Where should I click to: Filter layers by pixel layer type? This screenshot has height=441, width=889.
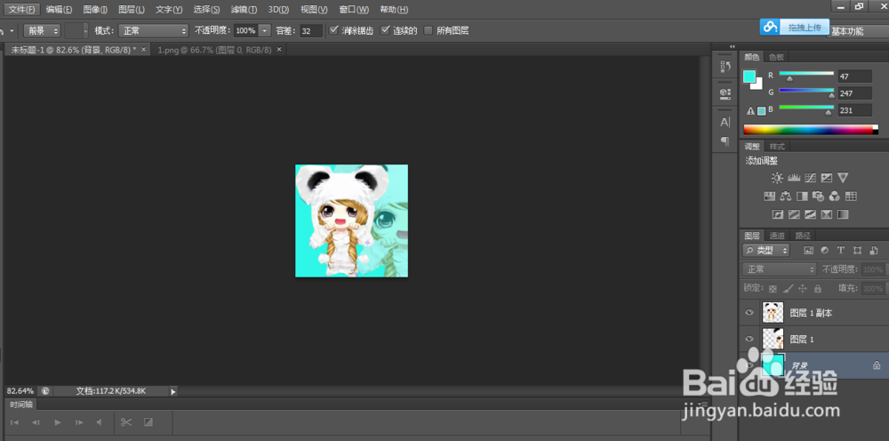pos(808,250)
